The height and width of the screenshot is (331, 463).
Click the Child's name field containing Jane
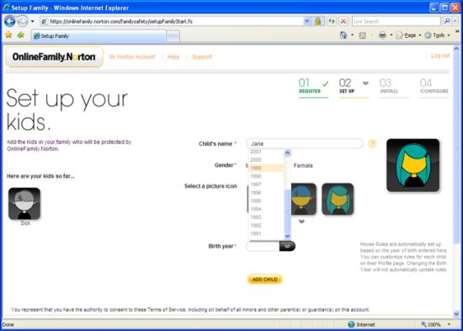[305, 144]
